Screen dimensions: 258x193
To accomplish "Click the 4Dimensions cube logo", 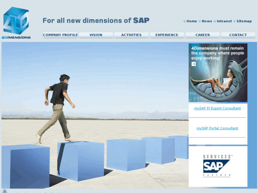I will [x=16, y=23].
